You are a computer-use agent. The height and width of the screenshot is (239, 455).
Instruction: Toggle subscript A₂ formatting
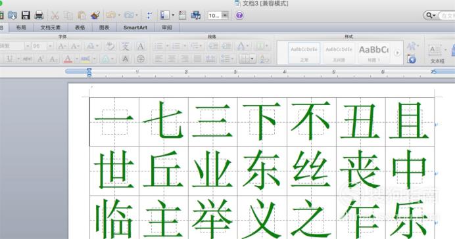click(53, 59)
